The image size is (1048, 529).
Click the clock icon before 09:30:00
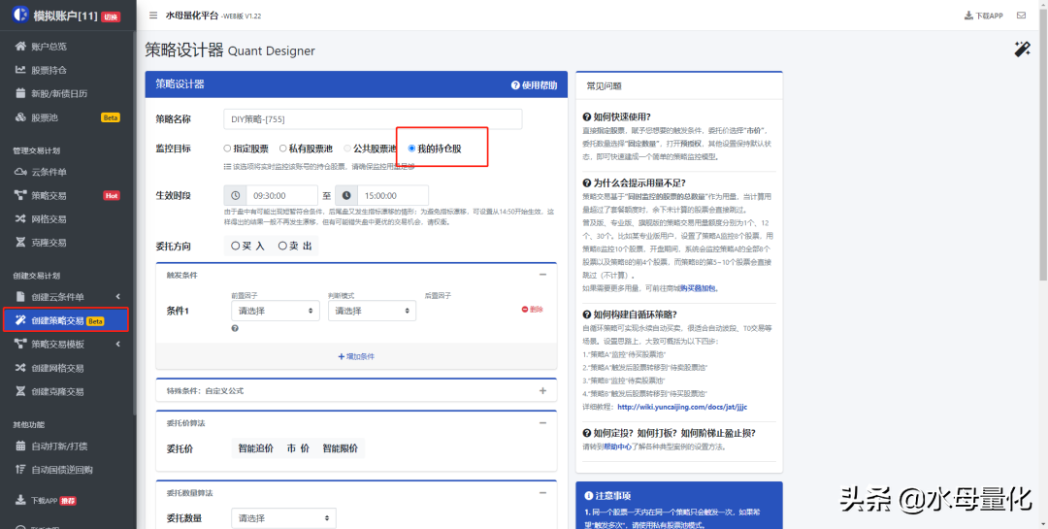(x=235, y=195)
